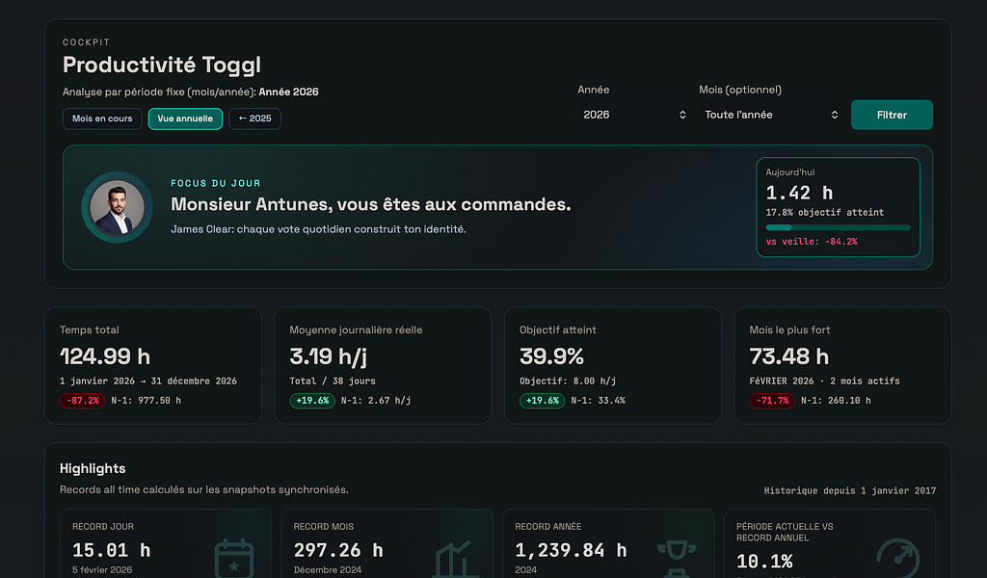
Task: Open the Mois (optionnel) dropdown
Action: coord(771,115)
